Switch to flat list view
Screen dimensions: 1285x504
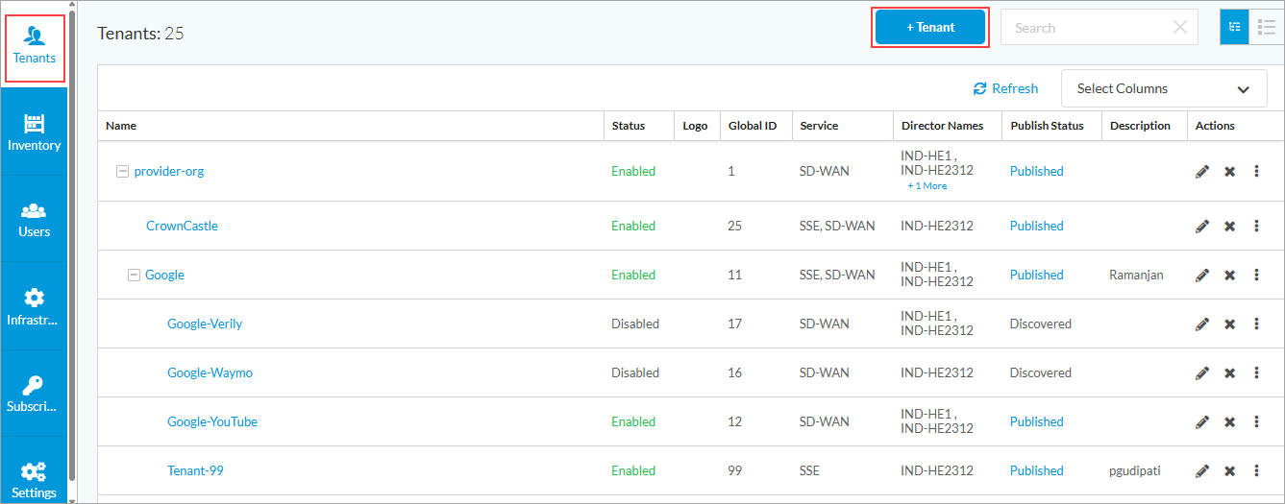click(1266, 28)
